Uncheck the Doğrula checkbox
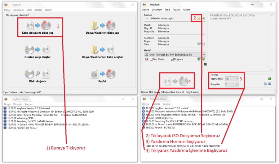This screenshot has height=164, width=279. tap(172, 59)
